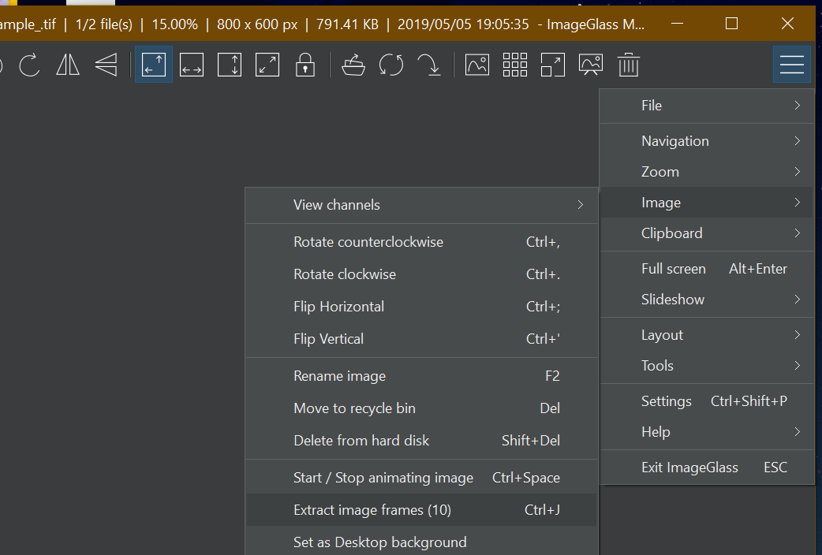The image size is (822, 555).
Task: Select the scale-to-width zoom icon
Action: tap(191, 65)
